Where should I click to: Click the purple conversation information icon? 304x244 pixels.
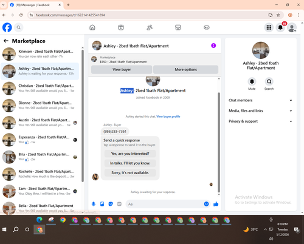click(213, 46)
